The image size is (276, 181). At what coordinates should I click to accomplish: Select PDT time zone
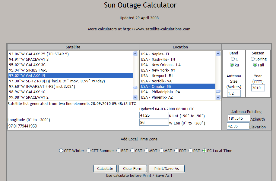pos(176,151)
